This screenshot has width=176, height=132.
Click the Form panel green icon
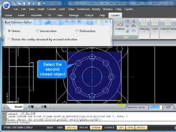155,23
